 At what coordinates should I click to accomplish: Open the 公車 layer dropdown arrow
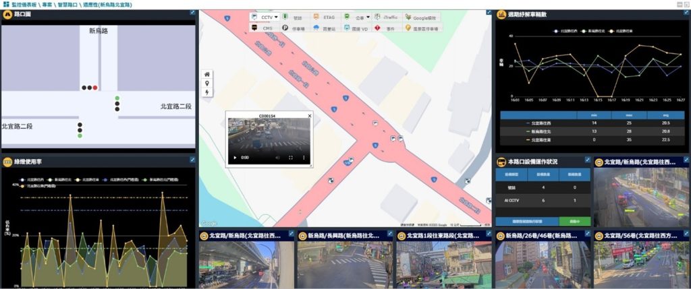tap(368, 16)
